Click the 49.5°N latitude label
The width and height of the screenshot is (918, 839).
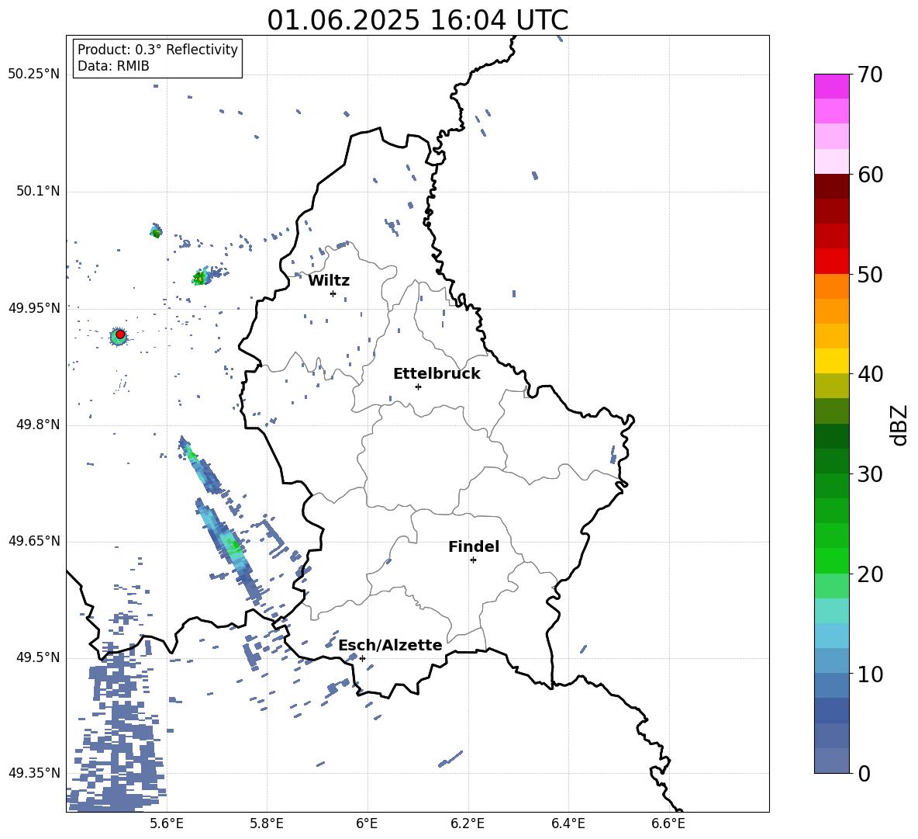point(37,657)
